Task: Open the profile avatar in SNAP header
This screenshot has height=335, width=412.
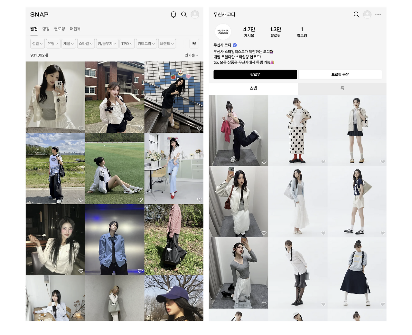Action: (195, 14)
